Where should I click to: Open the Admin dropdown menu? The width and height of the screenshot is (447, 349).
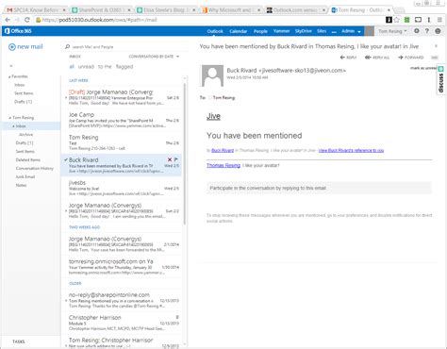point(351,31)
